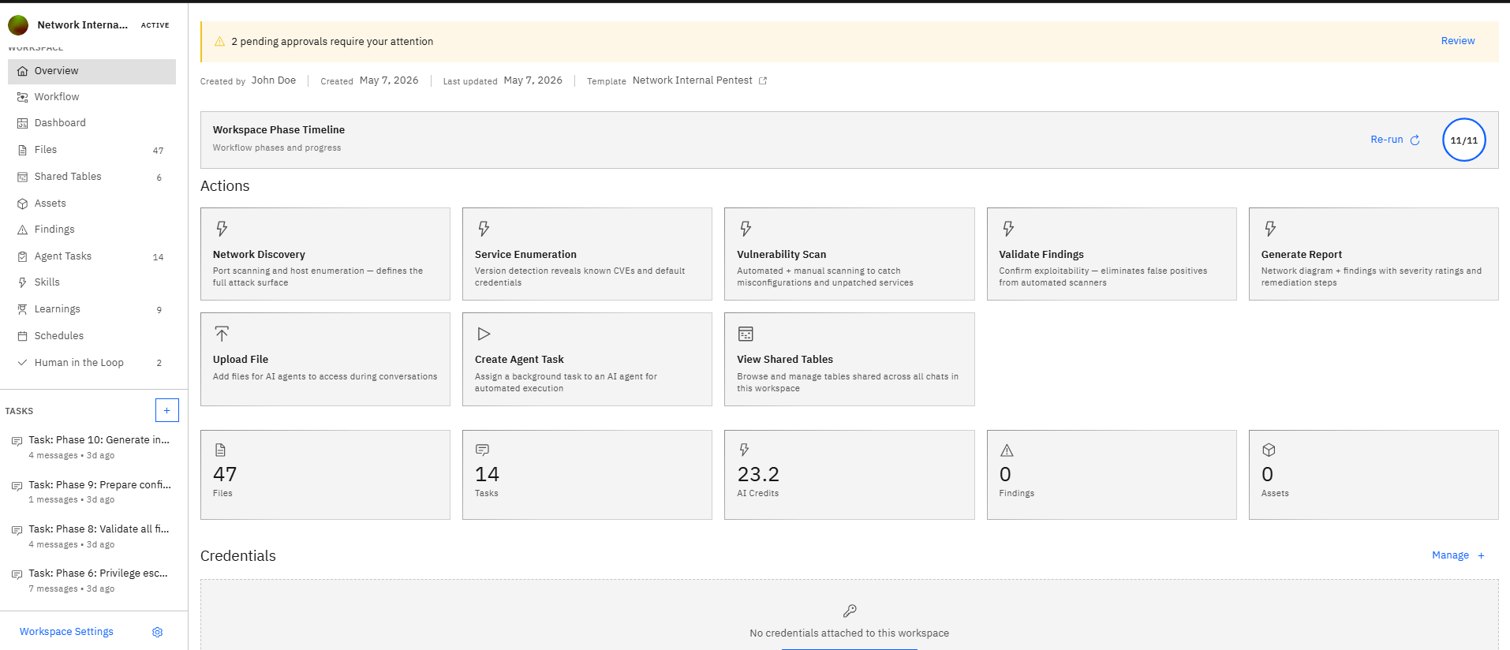Click 'No credentials attached to this workspace' text

point(849,633)
